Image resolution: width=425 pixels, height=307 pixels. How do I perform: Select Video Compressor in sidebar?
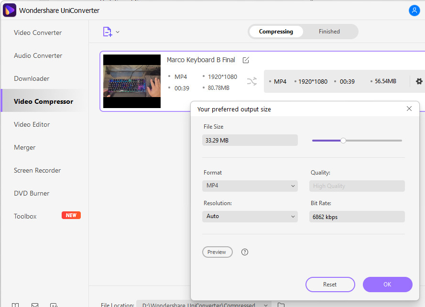[44, 101]
